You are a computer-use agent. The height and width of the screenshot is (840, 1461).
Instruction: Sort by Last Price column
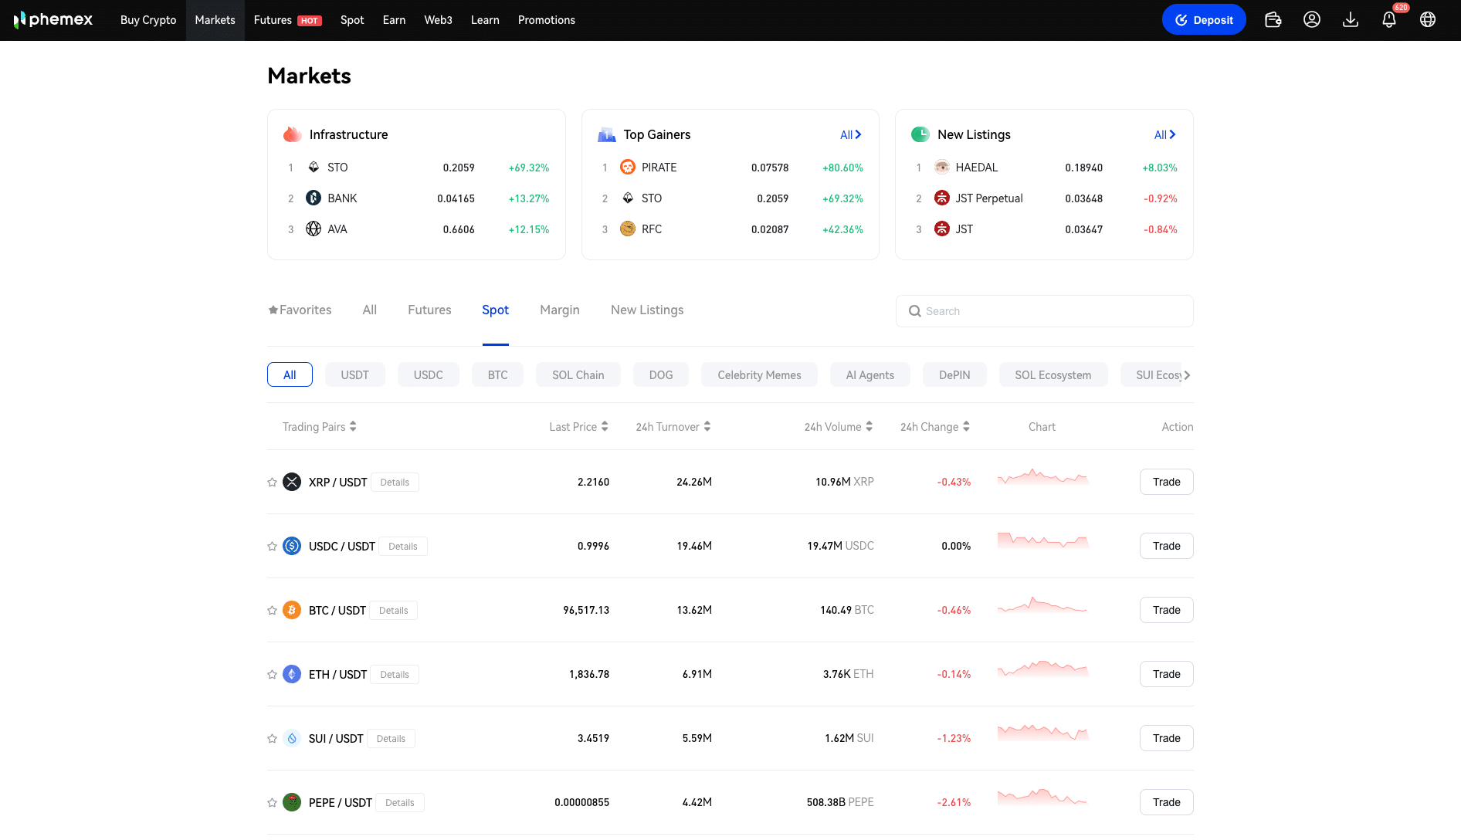point(578,427)
